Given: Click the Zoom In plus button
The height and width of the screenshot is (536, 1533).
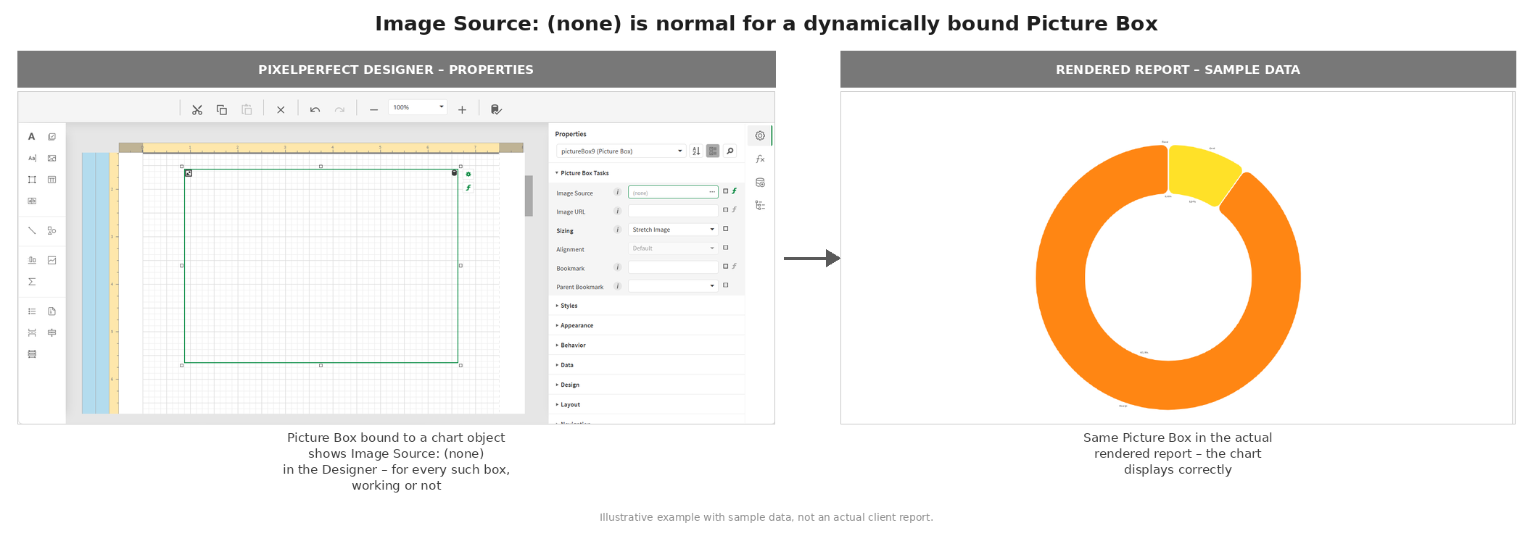Looking at the screenshot, I should tap(462, 109).
